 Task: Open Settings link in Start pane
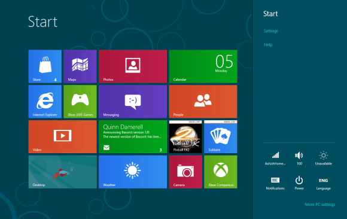(271, 31)
